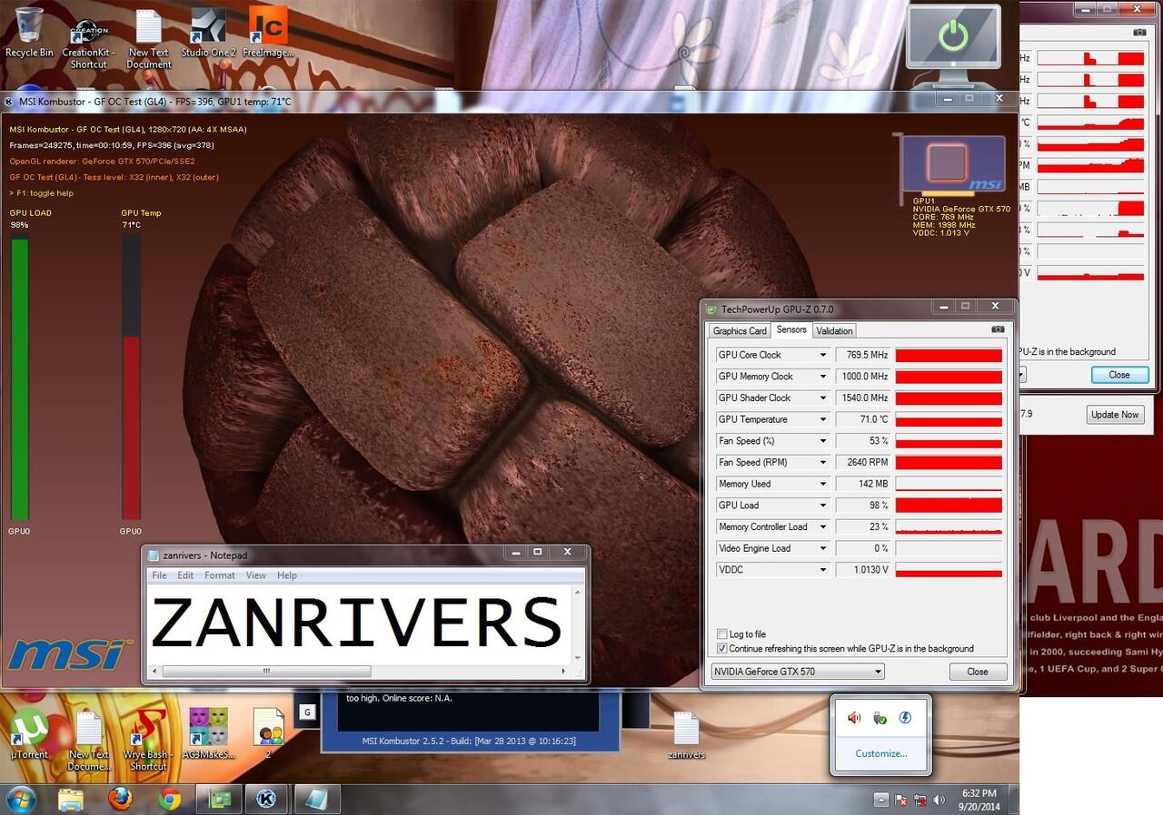Launch Firefox from the taskbar

[x=120, y=800]
